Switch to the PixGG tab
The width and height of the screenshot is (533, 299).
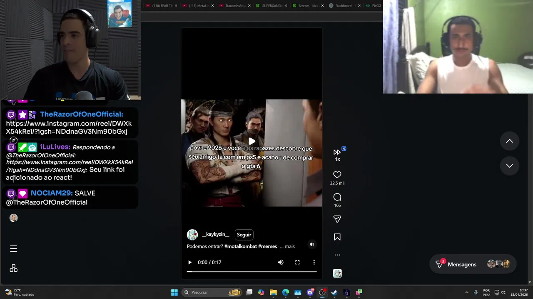[374, 6]
